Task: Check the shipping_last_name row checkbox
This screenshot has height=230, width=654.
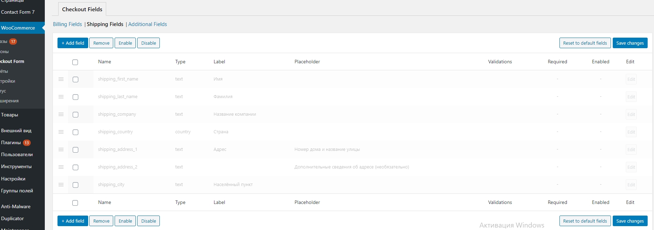Action: [75, 97]
